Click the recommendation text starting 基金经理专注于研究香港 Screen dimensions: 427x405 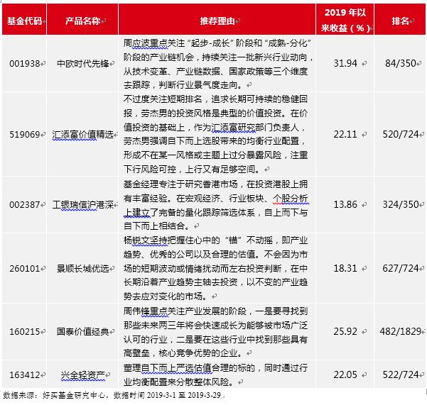[x=216, y=205]
